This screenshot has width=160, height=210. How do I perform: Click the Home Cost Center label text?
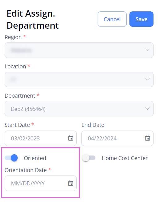click(x=124, y=158)
